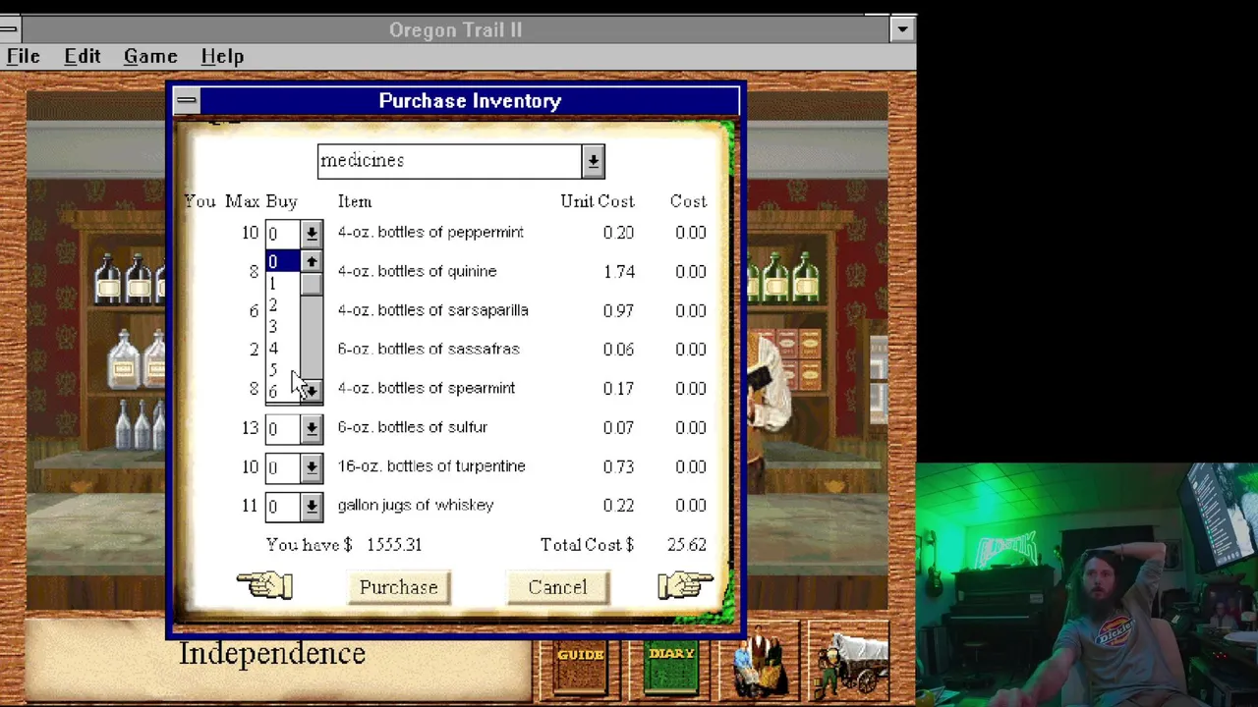The image size is (1258, 707).
Task: Click 'gallon jugs of whiskey' item
Action: [416, 505]
